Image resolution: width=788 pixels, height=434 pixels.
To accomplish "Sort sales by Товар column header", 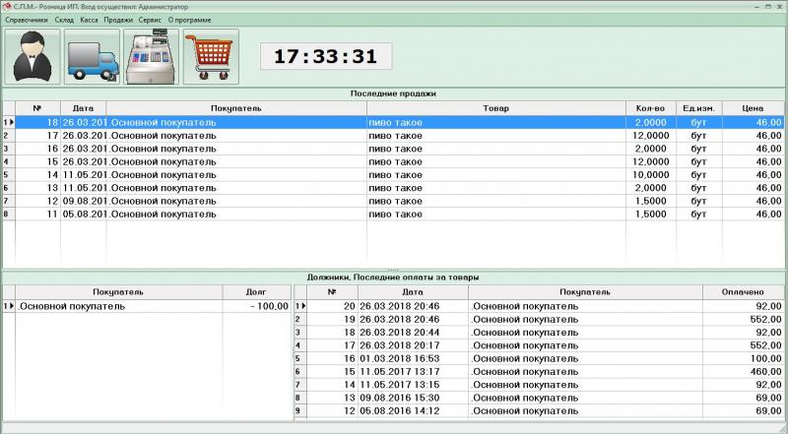I will pos(496,108).
